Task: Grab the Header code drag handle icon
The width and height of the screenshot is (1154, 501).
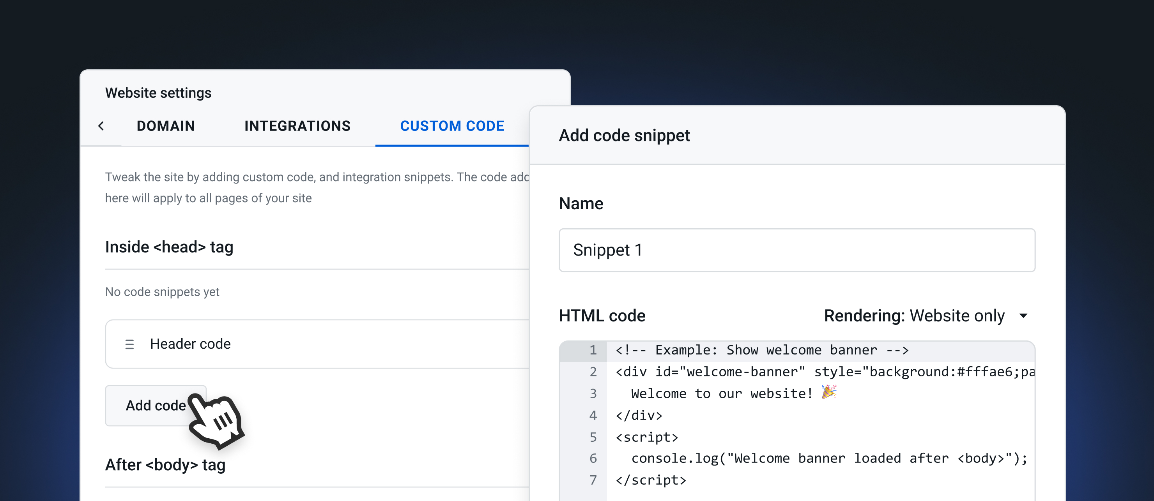Action: (129, 344)
